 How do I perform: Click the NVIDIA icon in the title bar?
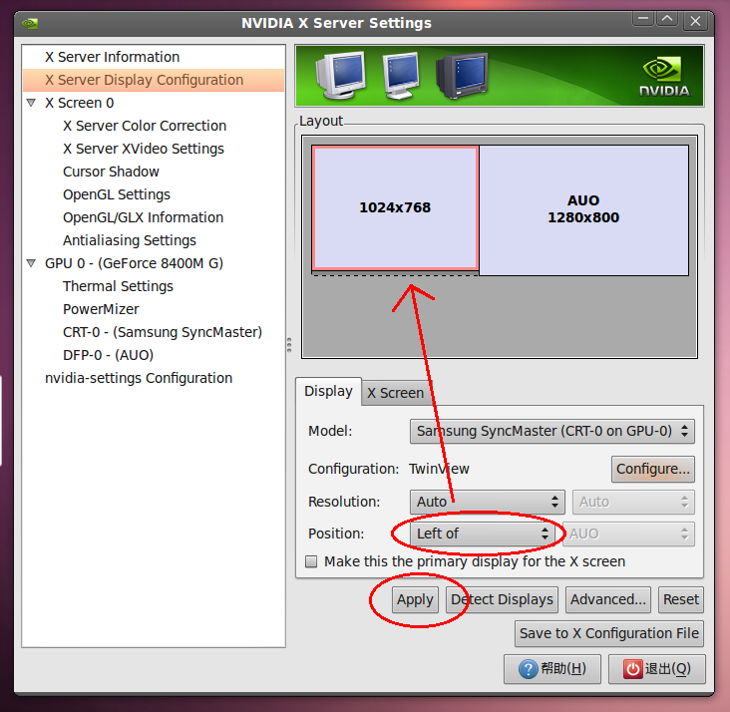point(30,23)
